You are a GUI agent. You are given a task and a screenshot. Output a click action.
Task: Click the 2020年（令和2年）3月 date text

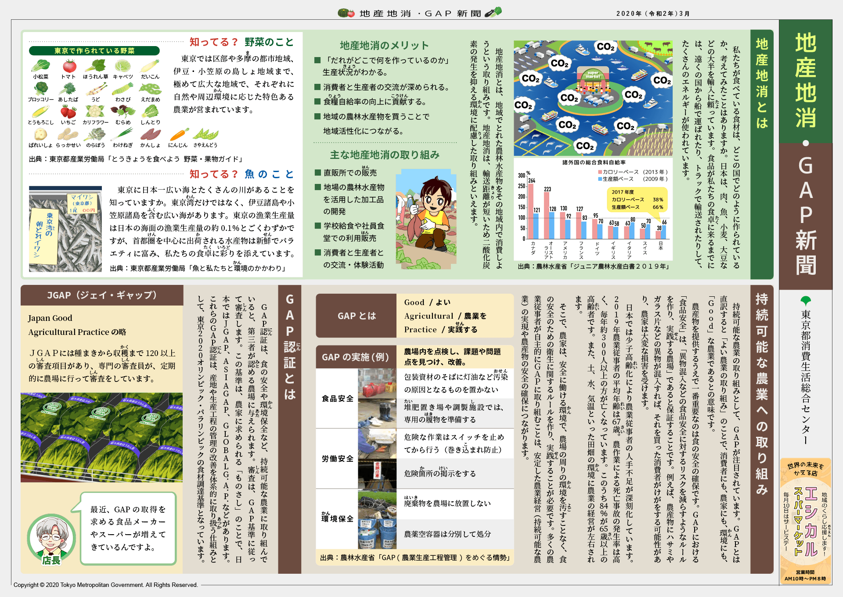tap(653, 14)
